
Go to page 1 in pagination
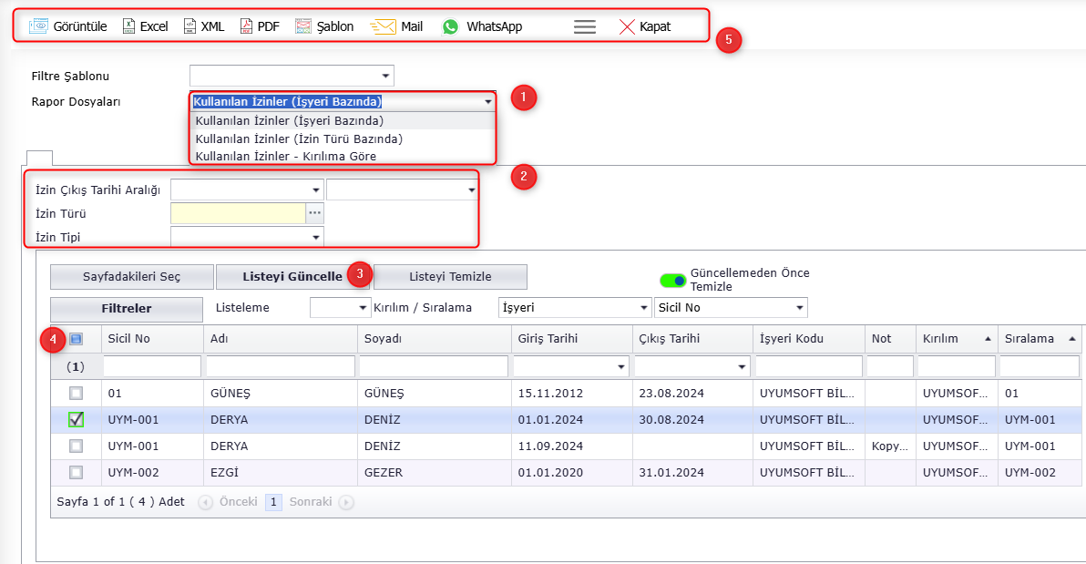273,502
